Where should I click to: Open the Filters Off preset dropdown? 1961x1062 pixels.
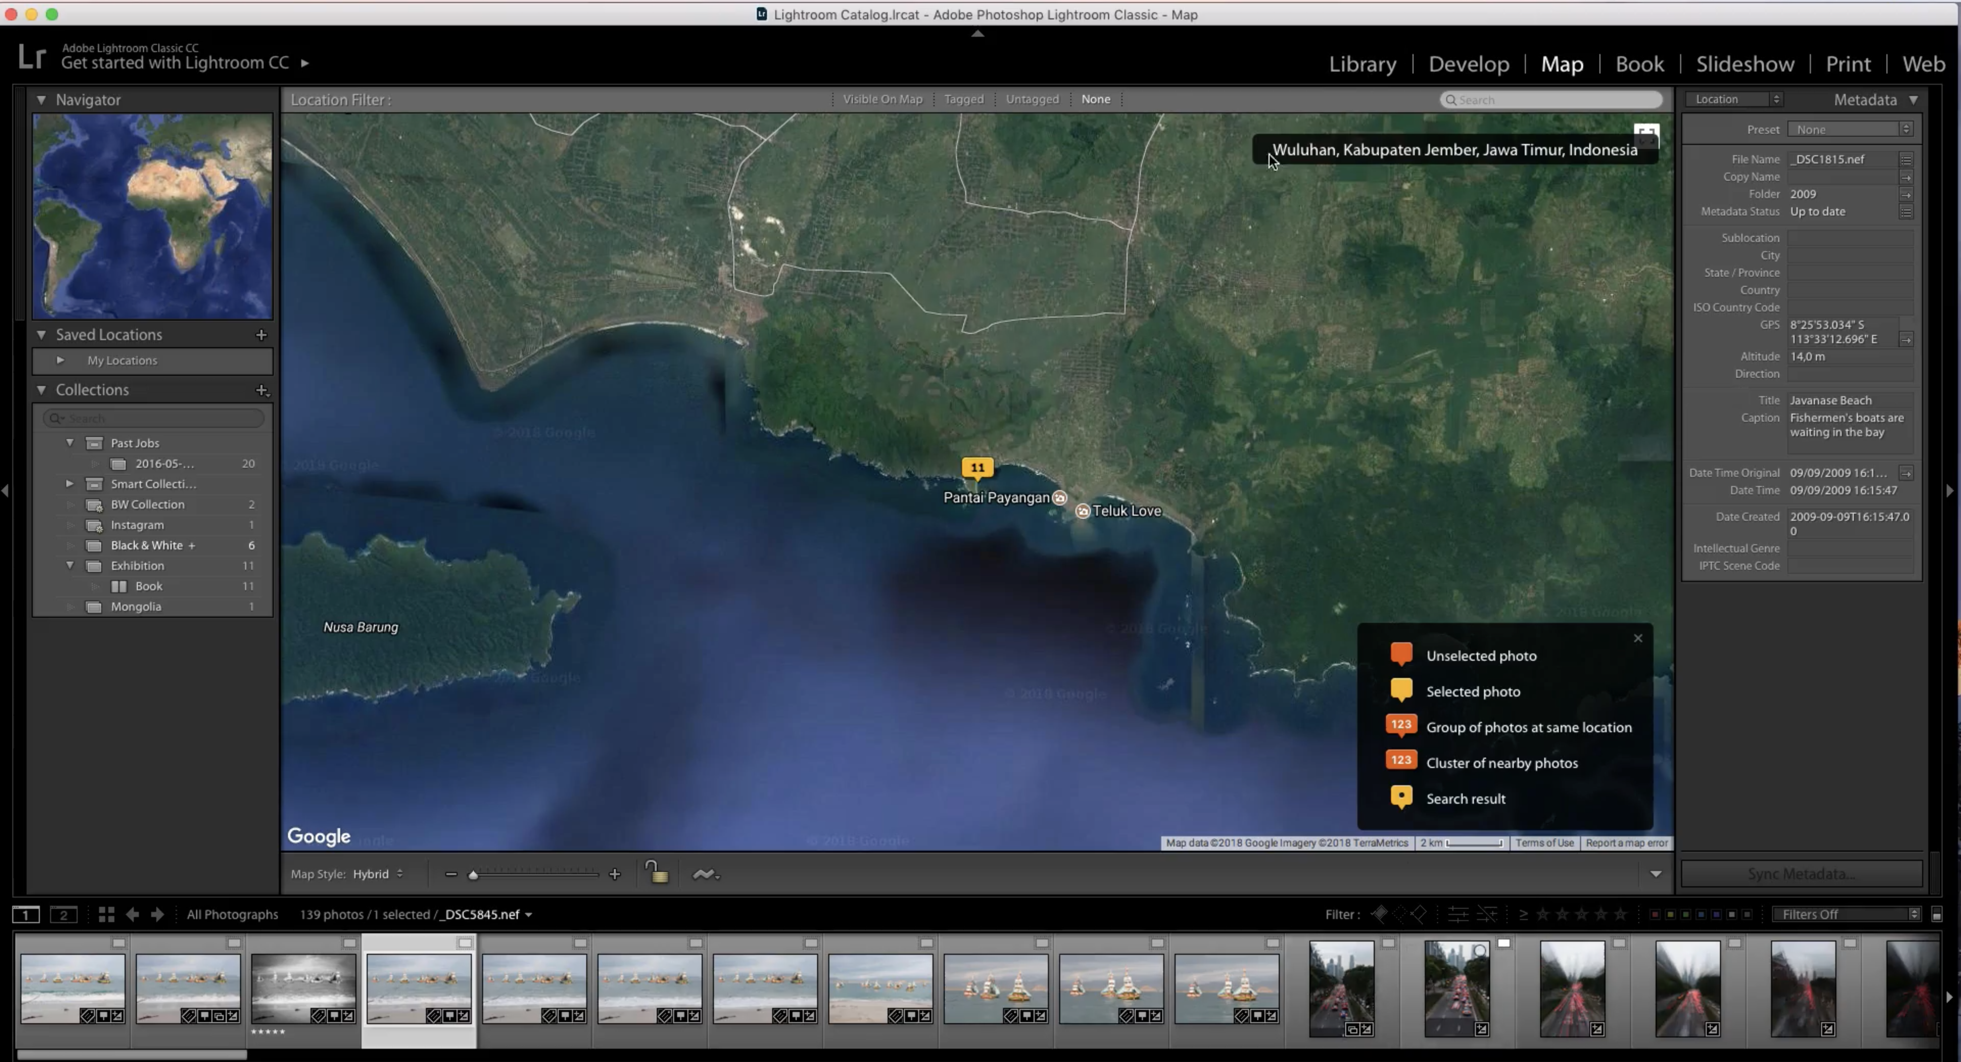(1848, 914)
